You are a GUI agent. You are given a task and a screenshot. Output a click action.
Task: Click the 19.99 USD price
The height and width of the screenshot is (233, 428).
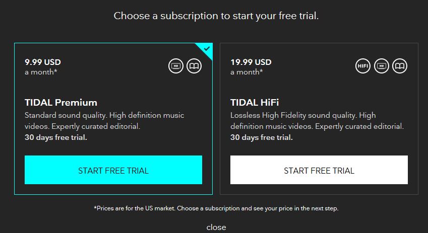tap(251, 62)
